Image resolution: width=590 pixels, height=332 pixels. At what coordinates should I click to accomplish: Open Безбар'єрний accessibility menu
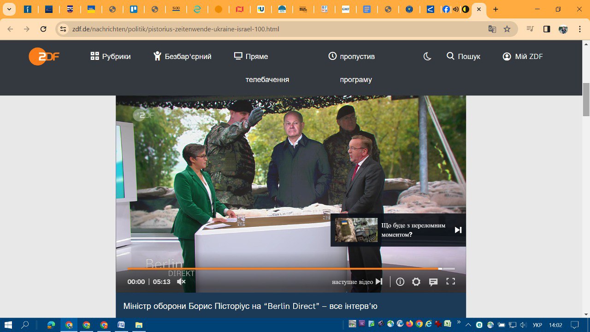(183, 56)
